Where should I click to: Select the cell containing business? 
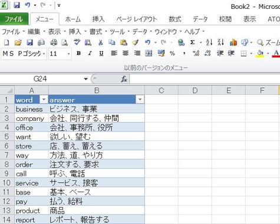tap(31, 109)
